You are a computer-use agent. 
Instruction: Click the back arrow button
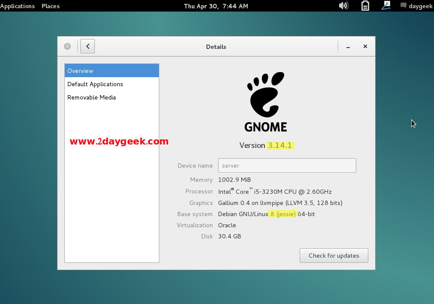pos(88,46)
